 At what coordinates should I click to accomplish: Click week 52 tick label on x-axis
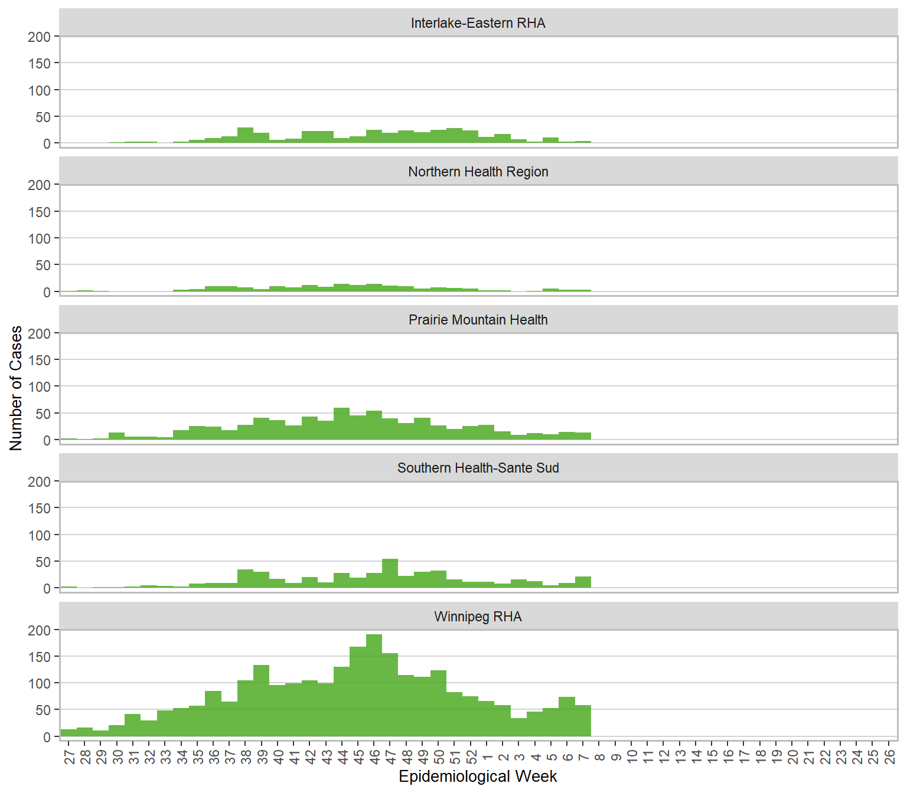point(471,756)
